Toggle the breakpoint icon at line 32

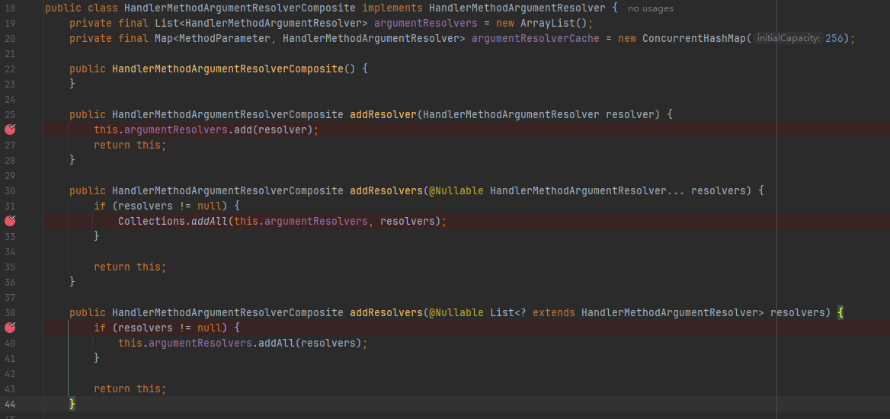[x=10, y=221]
